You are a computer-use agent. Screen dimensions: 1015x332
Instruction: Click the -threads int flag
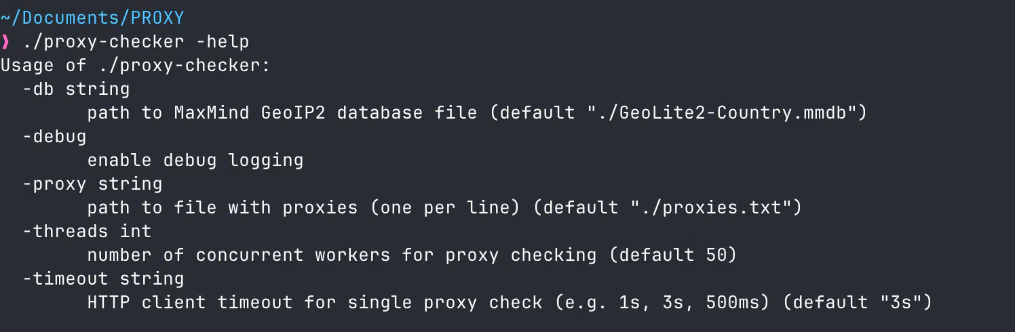[x=87, y=231]
